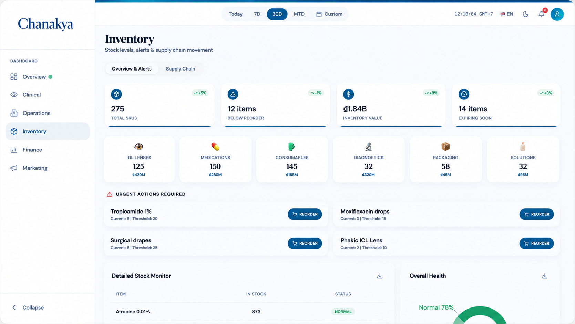Click the Medications đ280M value
The image size is (575, 324).
point(215,175)
